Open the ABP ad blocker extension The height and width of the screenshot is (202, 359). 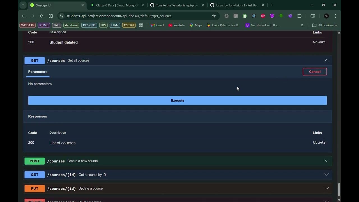coord(263,16)
